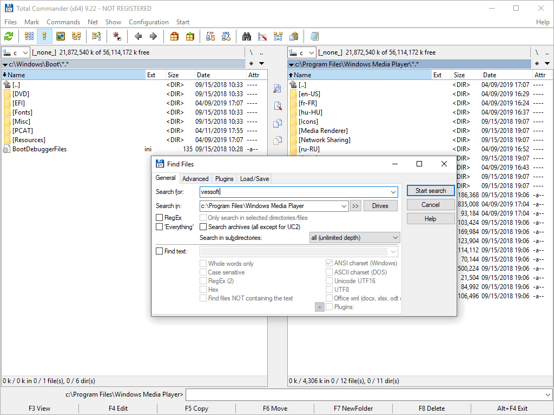Click the synchronize directories toolbar icon

point(278,36)
